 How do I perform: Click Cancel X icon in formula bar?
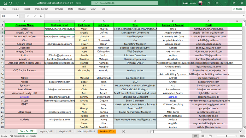28,16
